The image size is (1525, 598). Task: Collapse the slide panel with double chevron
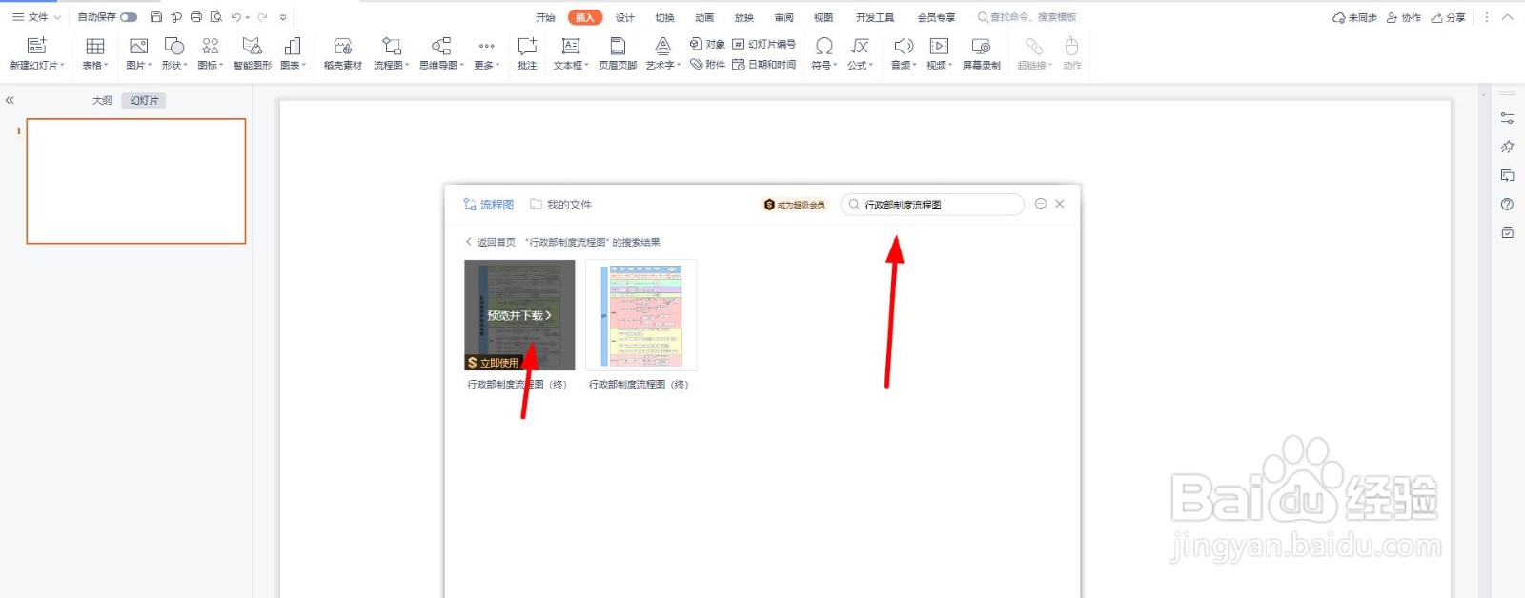tap(10, 100)
